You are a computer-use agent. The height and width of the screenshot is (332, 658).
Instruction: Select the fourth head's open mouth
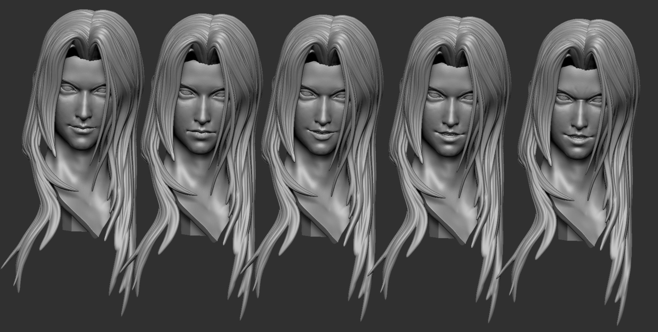(450, 134)
